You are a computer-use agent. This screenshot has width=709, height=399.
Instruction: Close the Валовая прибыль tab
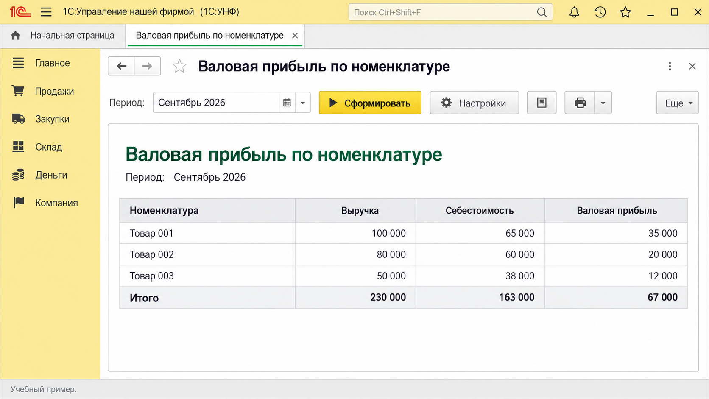(295, 36)
